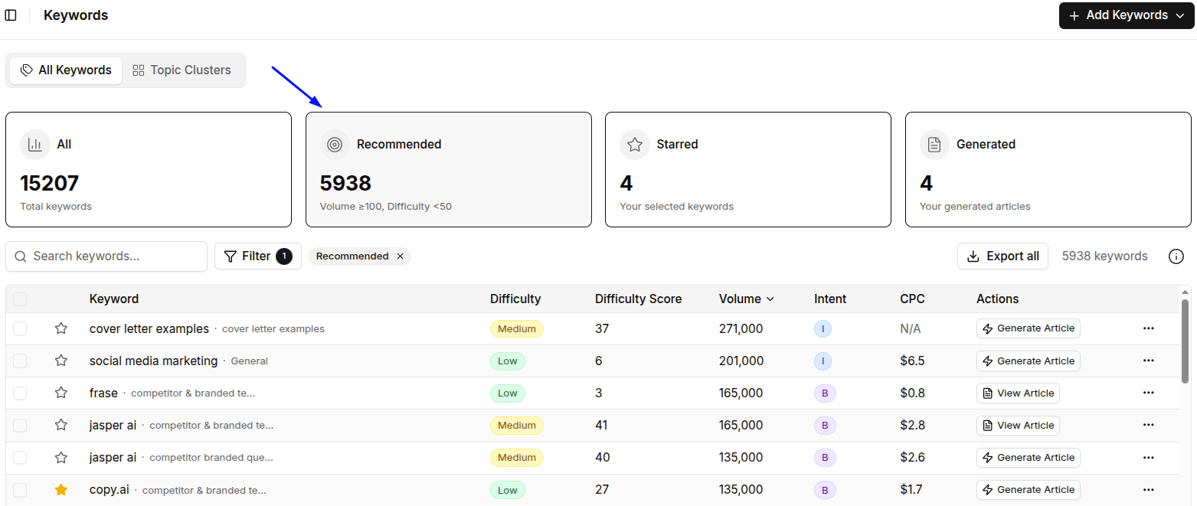Check the row checkbox for social media marketing
The image size is (1197, 506).
[x=20, y=360]
